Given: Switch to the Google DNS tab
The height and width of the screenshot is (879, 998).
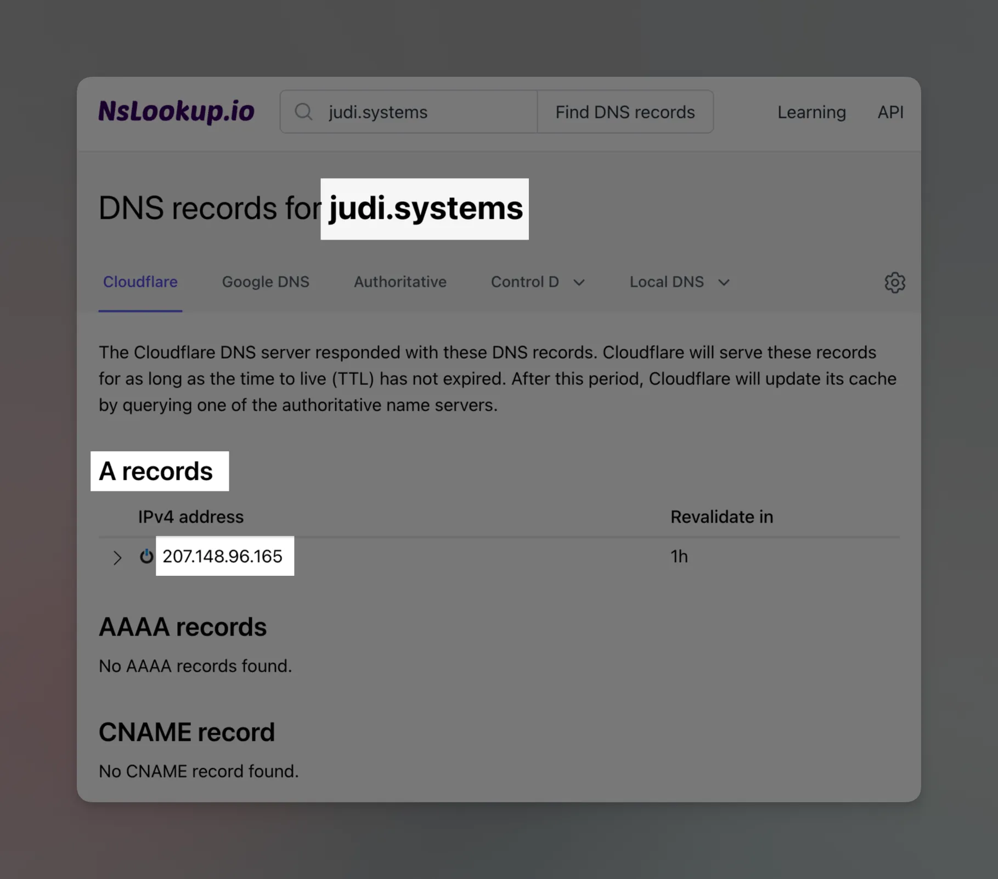Looking at the screenshot, I should point(266,282).
